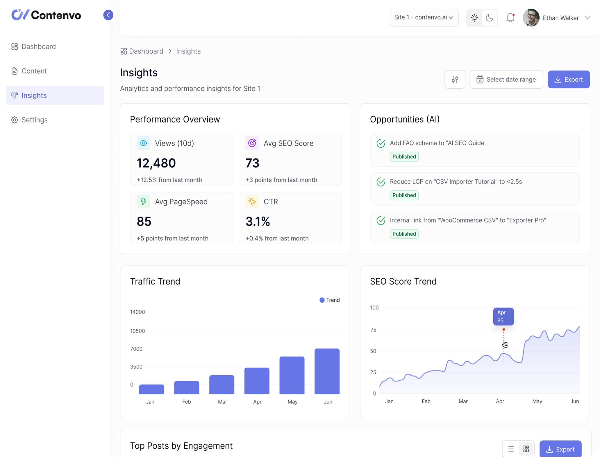This screenshot has height=457, width=600.
Task: Click the CTR cursor icon card
Action: point(252,201)
